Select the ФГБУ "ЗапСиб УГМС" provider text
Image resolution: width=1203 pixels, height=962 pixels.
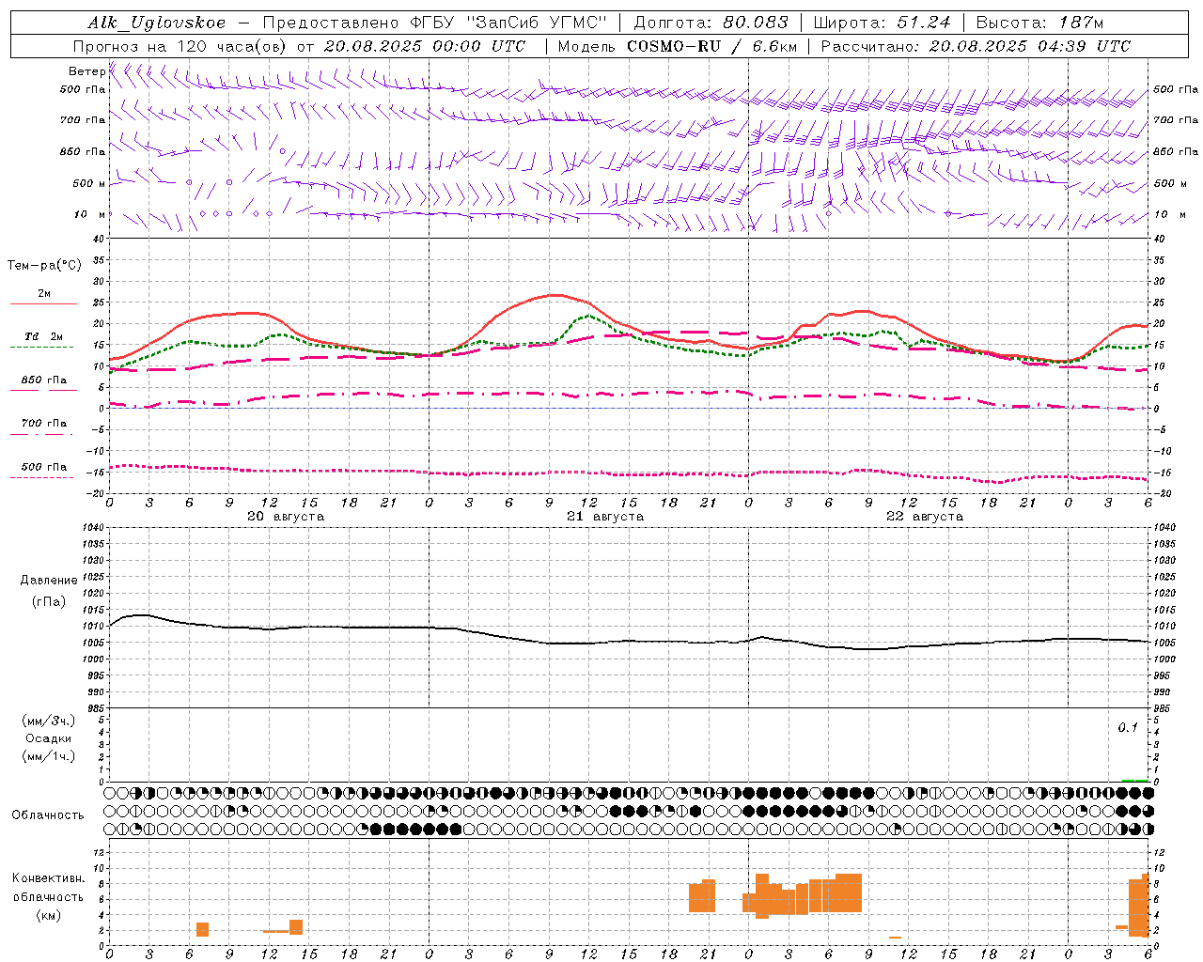tap(510, 23)
